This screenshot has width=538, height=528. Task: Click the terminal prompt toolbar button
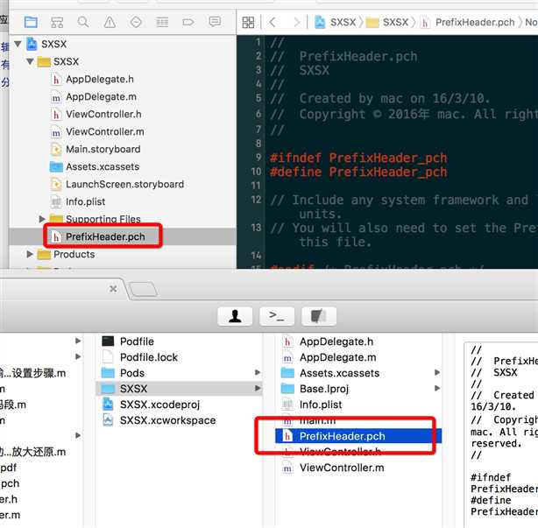277,316
